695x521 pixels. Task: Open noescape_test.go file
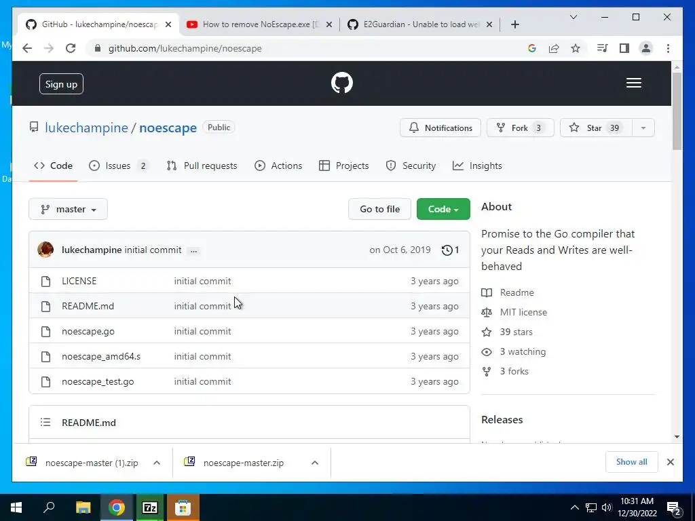98,381
